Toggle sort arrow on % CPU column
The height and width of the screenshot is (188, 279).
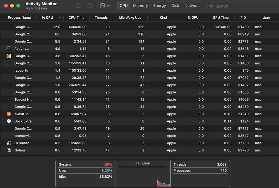click(x=60, y=18)
